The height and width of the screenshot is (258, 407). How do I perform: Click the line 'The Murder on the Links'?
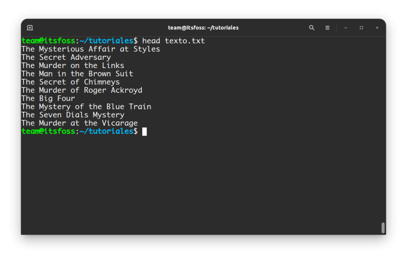pos(73,66)
